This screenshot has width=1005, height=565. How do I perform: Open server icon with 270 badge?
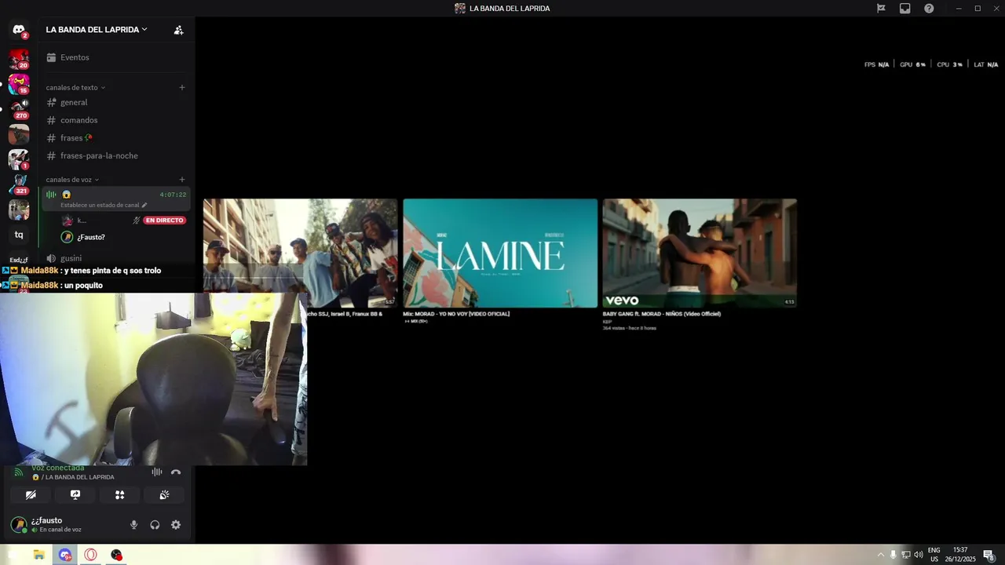[x=19, y=109]
